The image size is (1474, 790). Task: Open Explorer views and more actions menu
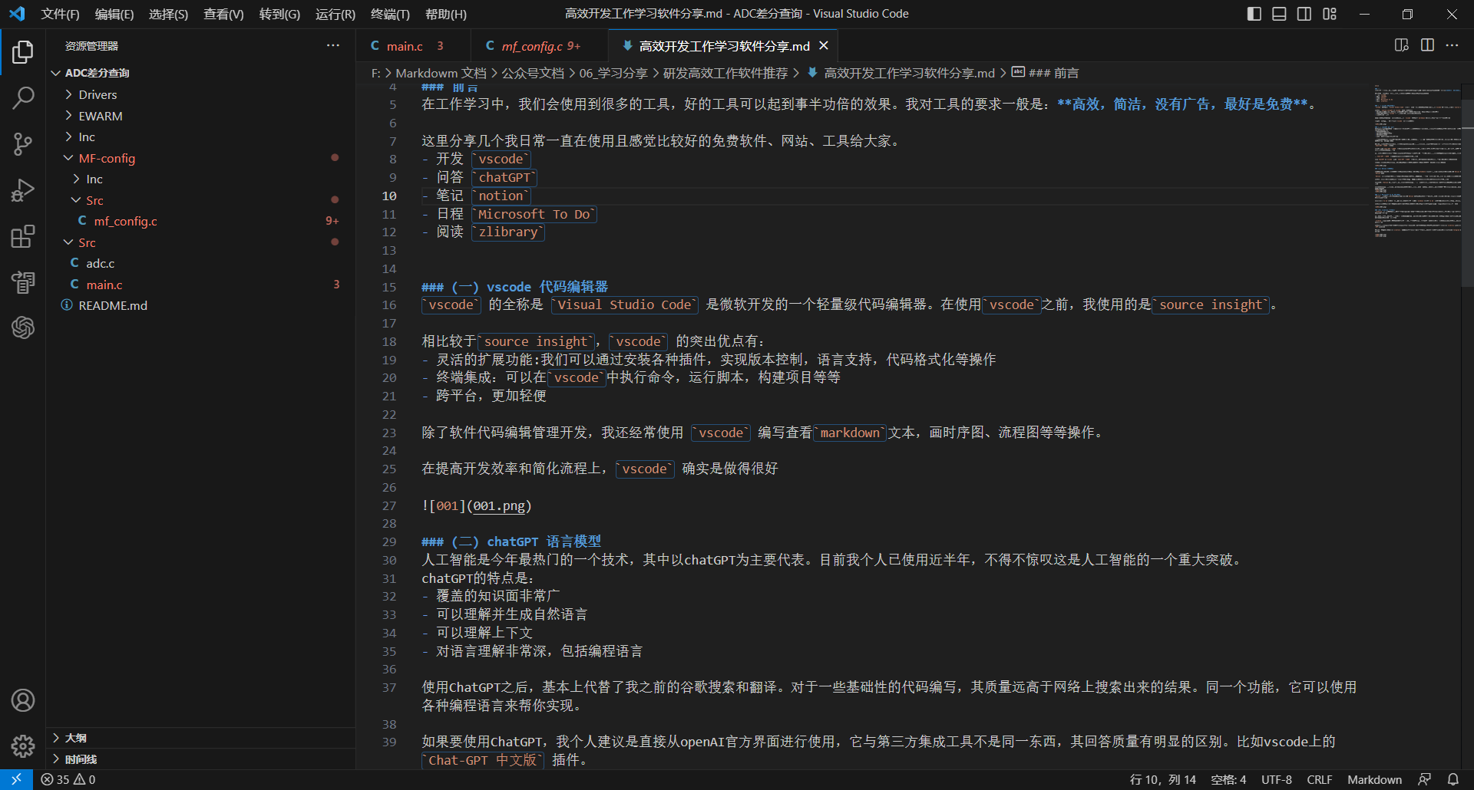pyautogui.click(x=332, y=45)
